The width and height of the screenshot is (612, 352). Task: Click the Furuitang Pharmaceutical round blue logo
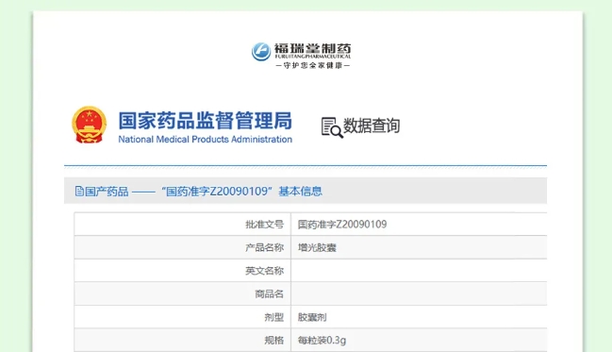261,52
